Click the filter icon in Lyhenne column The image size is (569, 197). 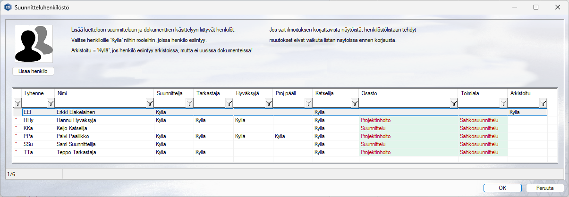(50, 103)
